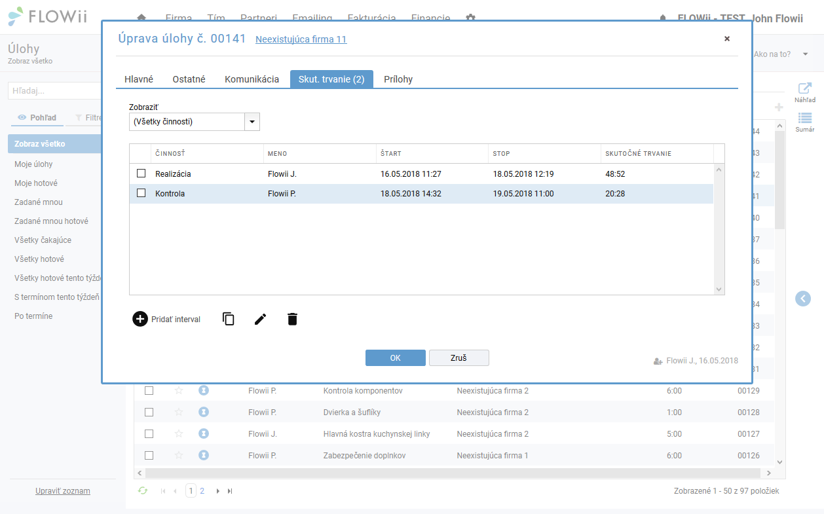Sort by the Činnosť column header
Viewport: 824px width, 514px height.
(x=170, y=154)
